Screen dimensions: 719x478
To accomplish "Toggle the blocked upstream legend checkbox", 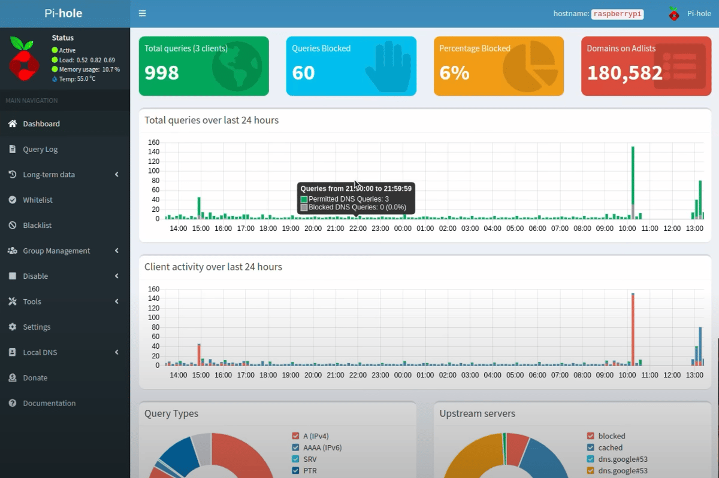I will point(591,436).
